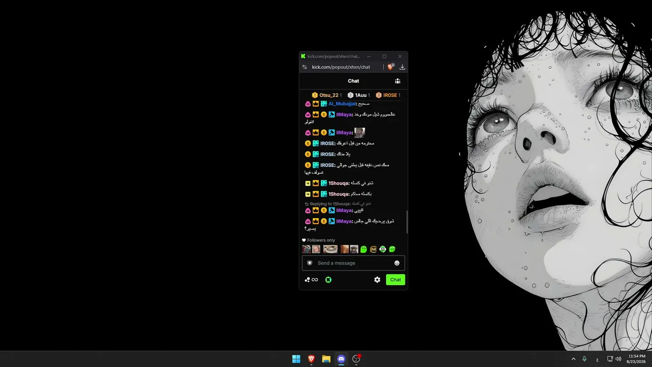
Task: Expand the hidden system tray icons chevron
Action: (574, 359)
